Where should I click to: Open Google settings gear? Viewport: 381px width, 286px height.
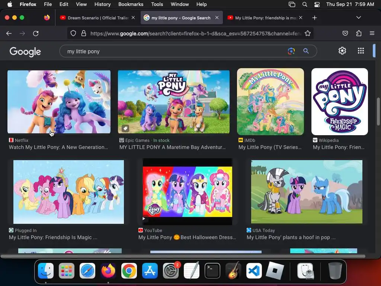point(342,51)
